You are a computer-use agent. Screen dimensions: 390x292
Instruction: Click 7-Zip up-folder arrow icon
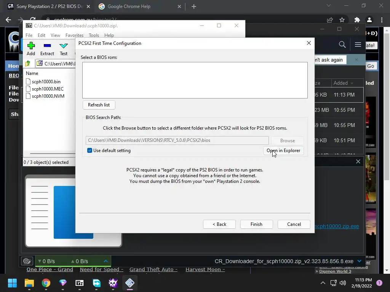tap(28, 63)
